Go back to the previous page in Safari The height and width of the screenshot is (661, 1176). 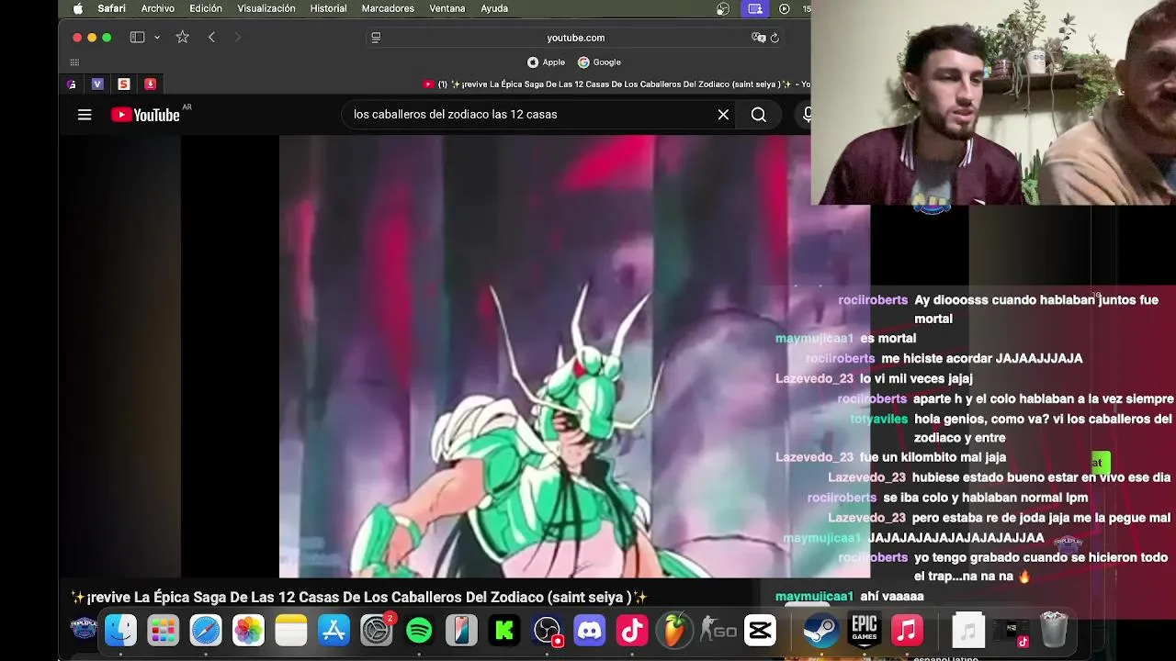pos(211,38)
